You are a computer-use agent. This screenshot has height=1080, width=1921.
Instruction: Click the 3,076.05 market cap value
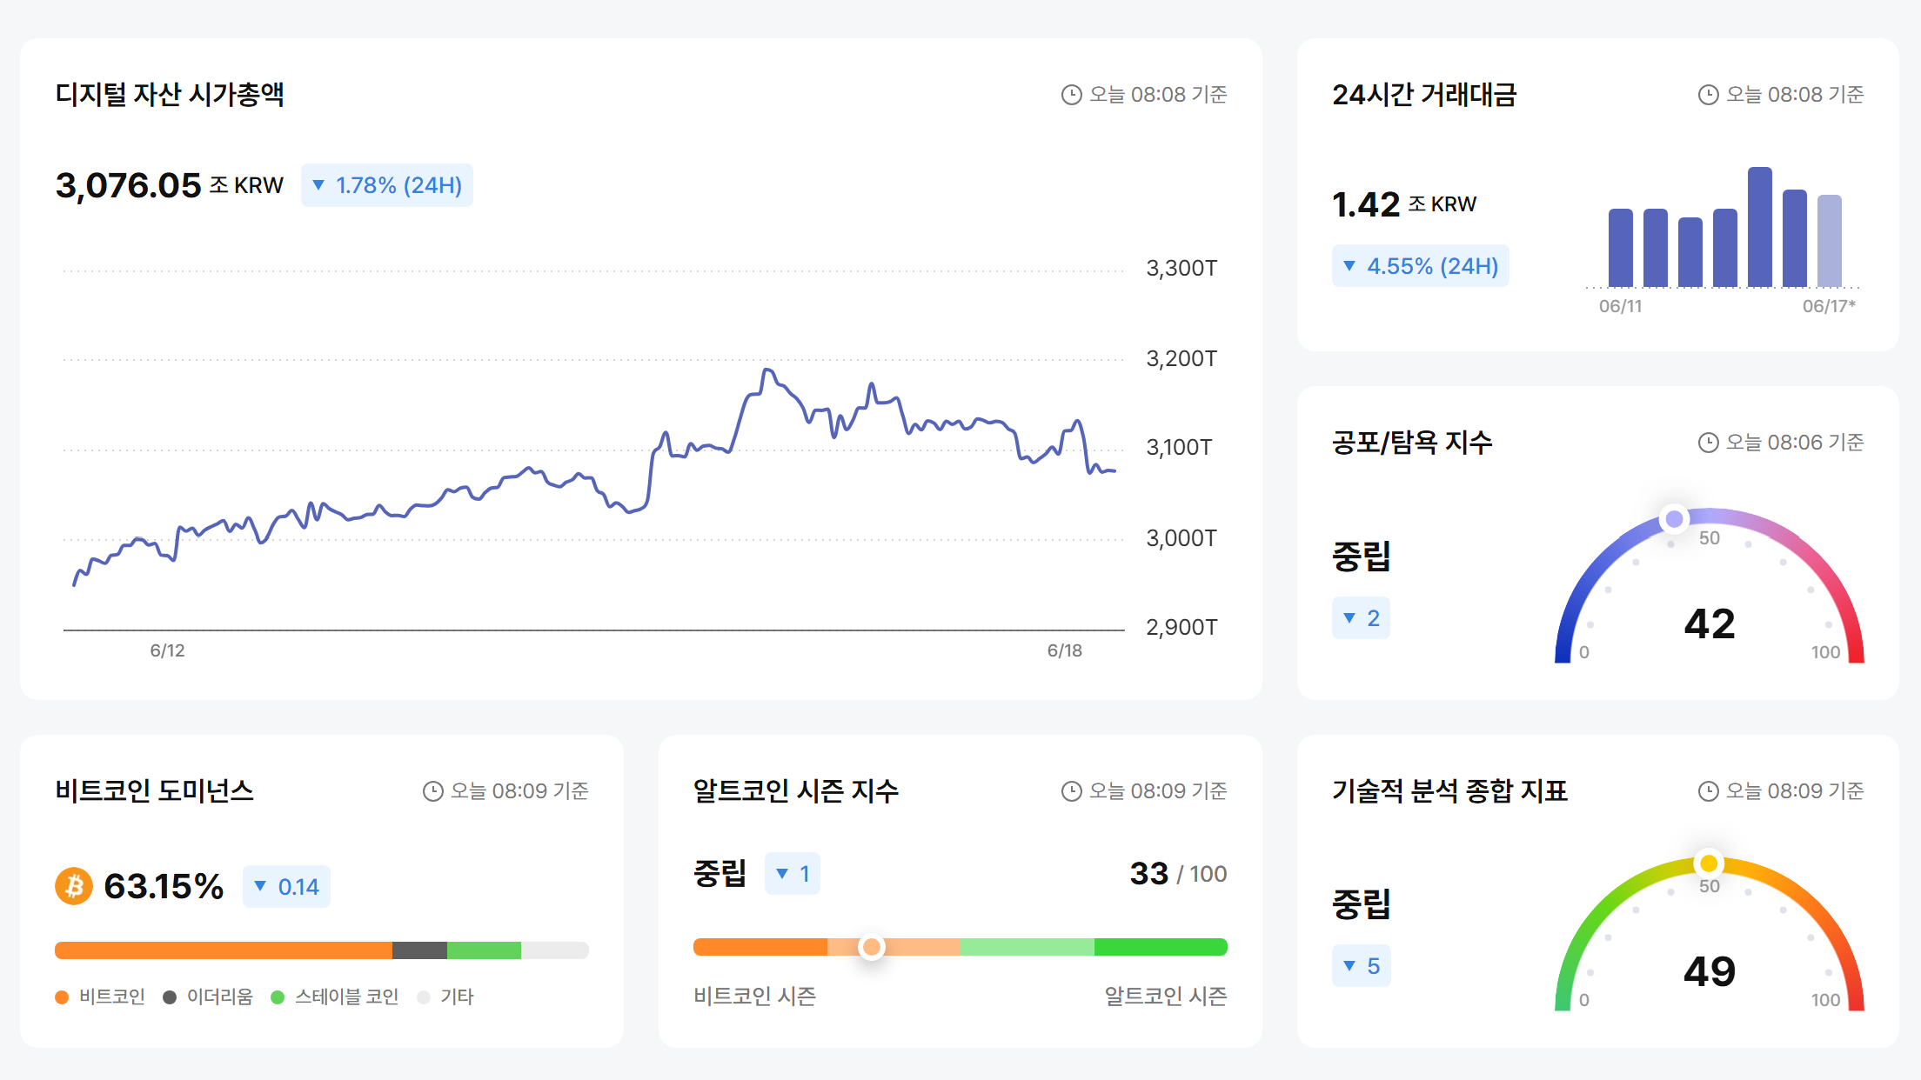tap(129, 185)
